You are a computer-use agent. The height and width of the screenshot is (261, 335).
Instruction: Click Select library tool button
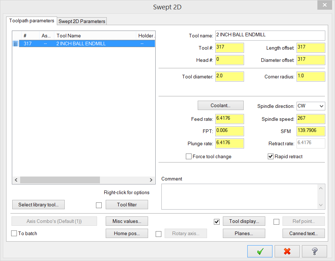(38, 205)
